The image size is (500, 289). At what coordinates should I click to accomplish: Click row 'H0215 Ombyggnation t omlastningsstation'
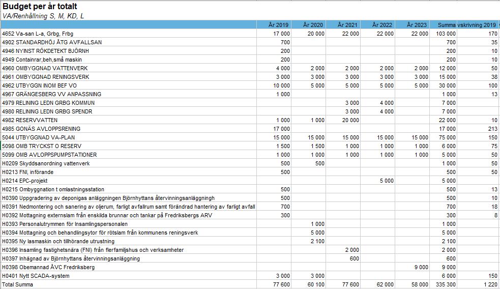click(250, 189)
